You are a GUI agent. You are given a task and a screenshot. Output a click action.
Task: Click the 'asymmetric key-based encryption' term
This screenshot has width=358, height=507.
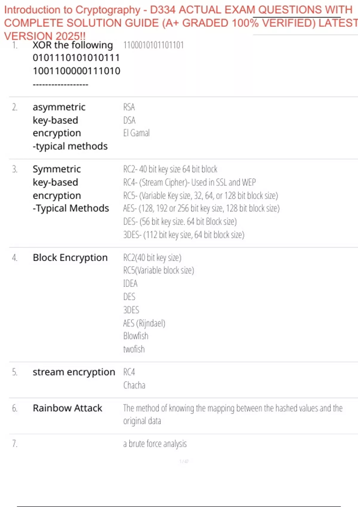click(59, 120)
